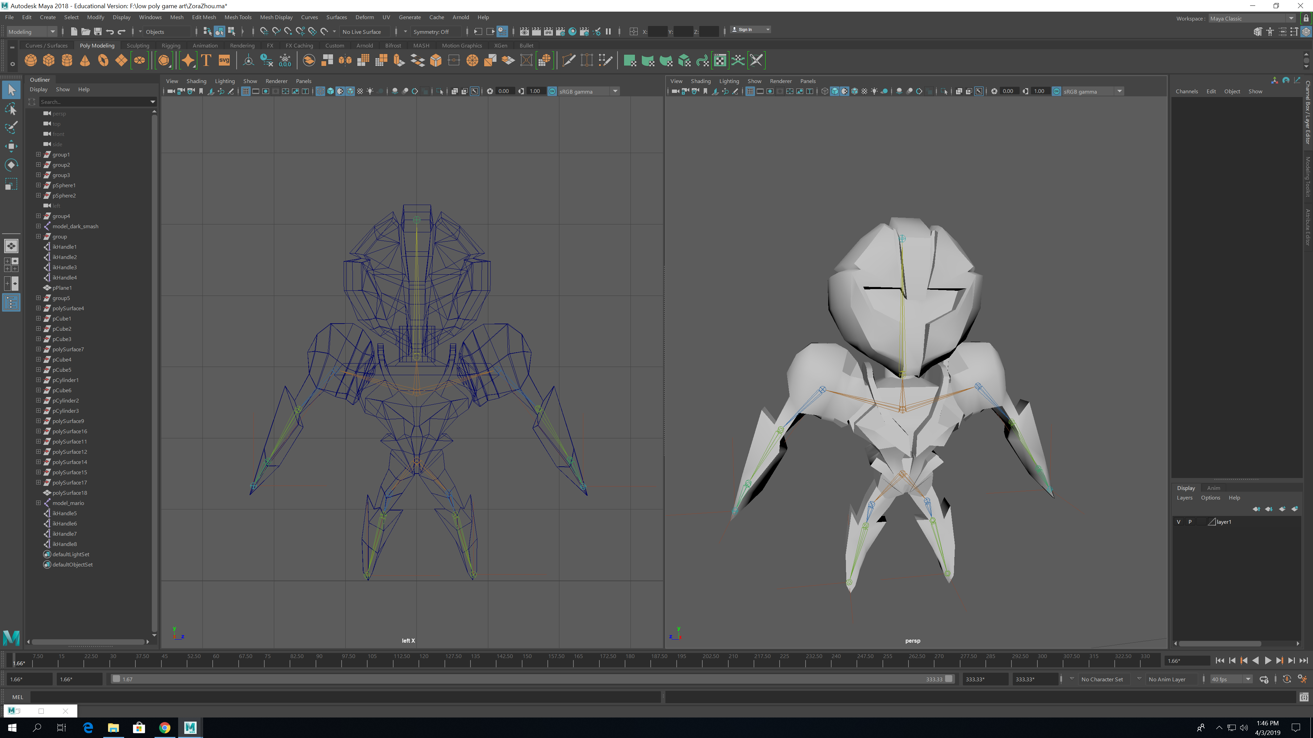Create a polygon cube from the shelf

tap(49, 60)
